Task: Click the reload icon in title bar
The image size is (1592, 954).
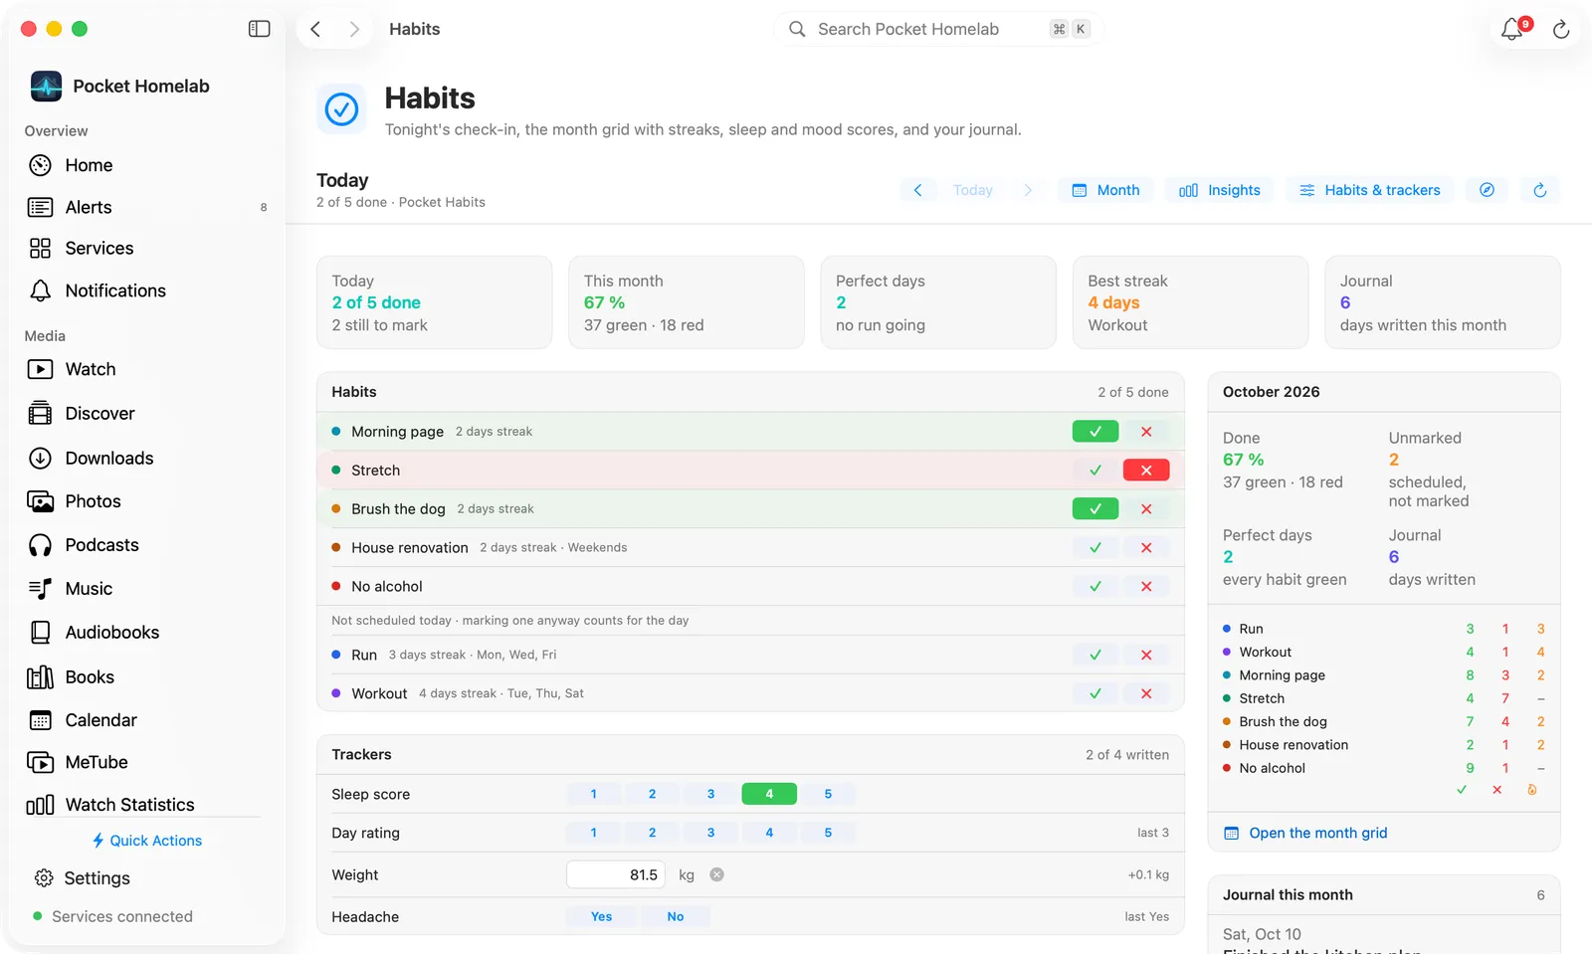Action: point(1561,30)
